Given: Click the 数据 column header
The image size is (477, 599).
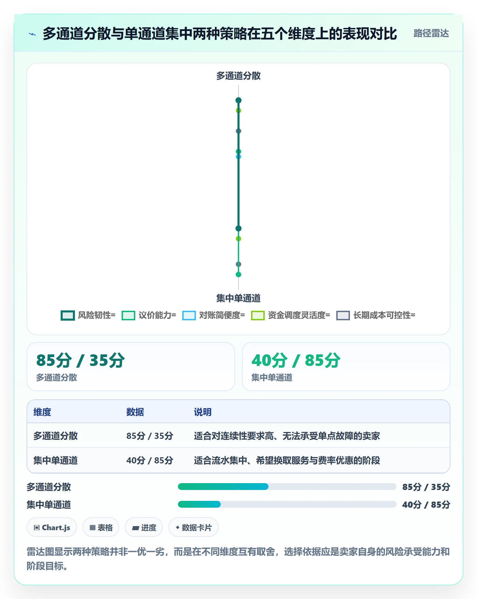Looking at the screenshot, I should (135, 412).
